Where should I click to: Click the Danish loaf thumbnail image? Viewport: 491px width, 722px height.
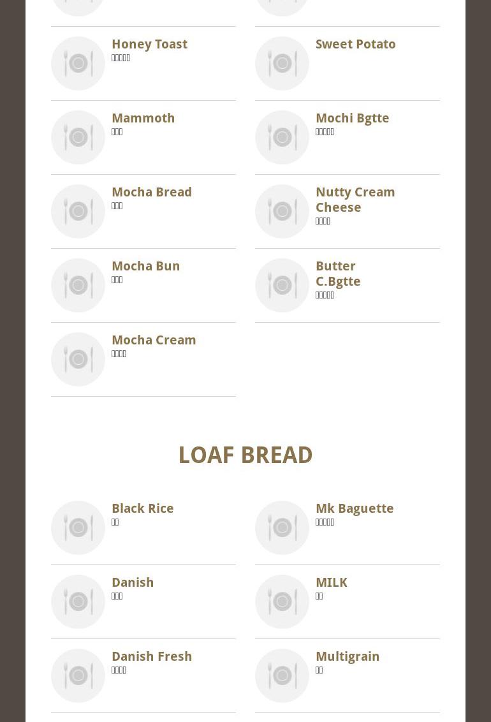(78, 601)
